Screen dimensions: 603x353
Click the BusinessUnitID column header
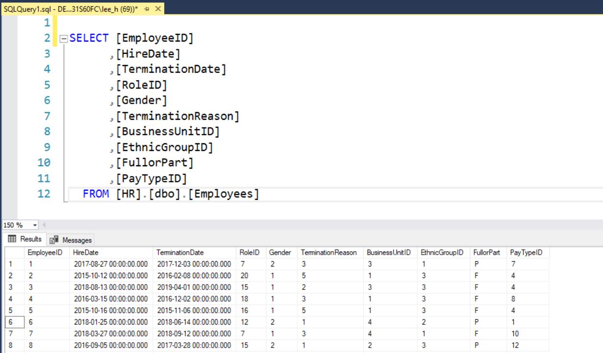click(390, 253)
